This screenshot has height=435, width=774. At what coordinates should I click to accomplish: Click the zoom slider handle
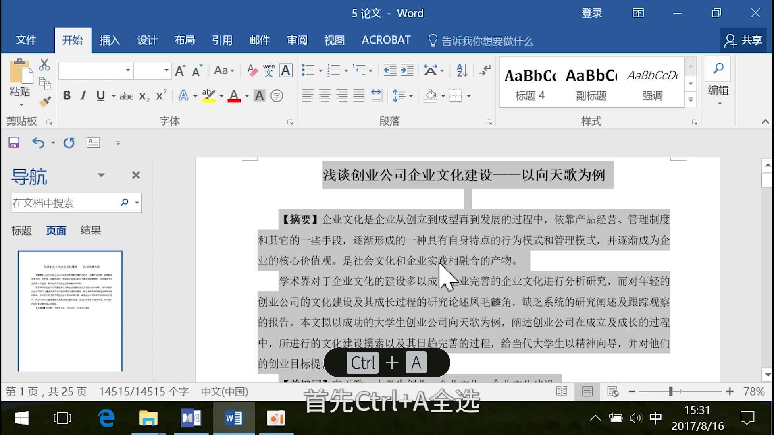click(x=671, y=391)
